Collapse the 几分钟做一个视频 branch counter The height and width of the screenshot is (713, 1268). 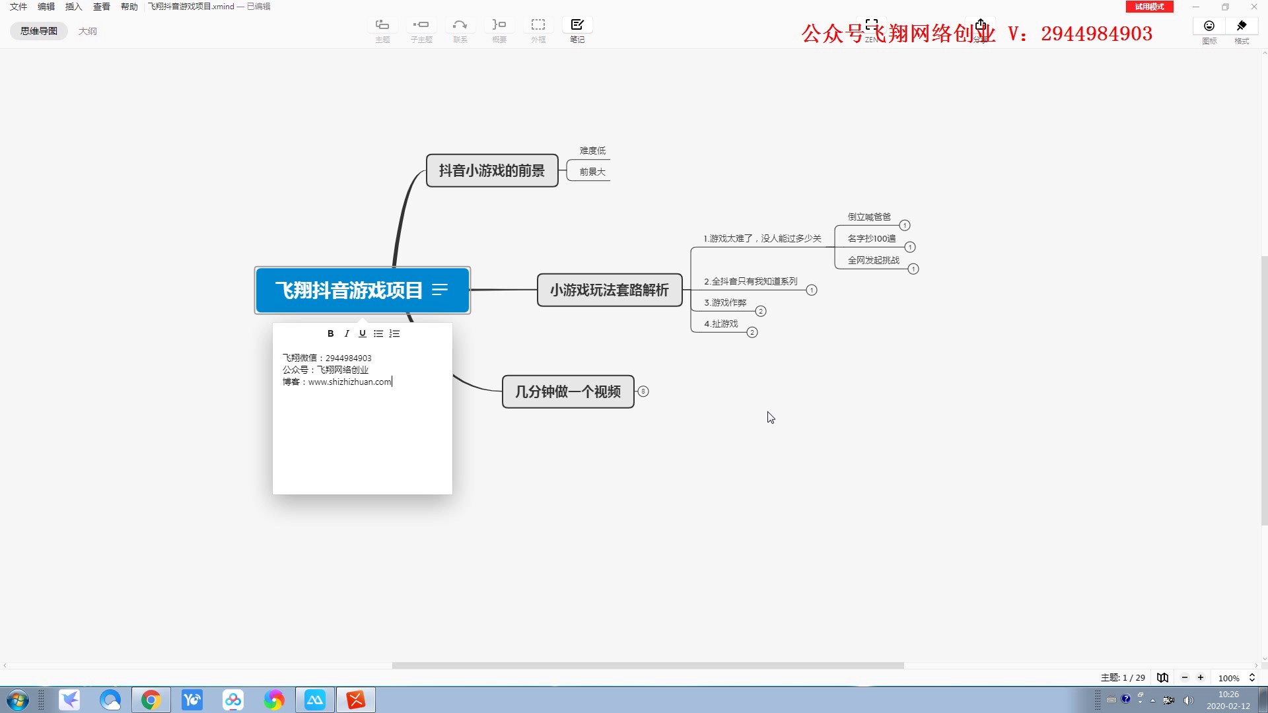643,391
